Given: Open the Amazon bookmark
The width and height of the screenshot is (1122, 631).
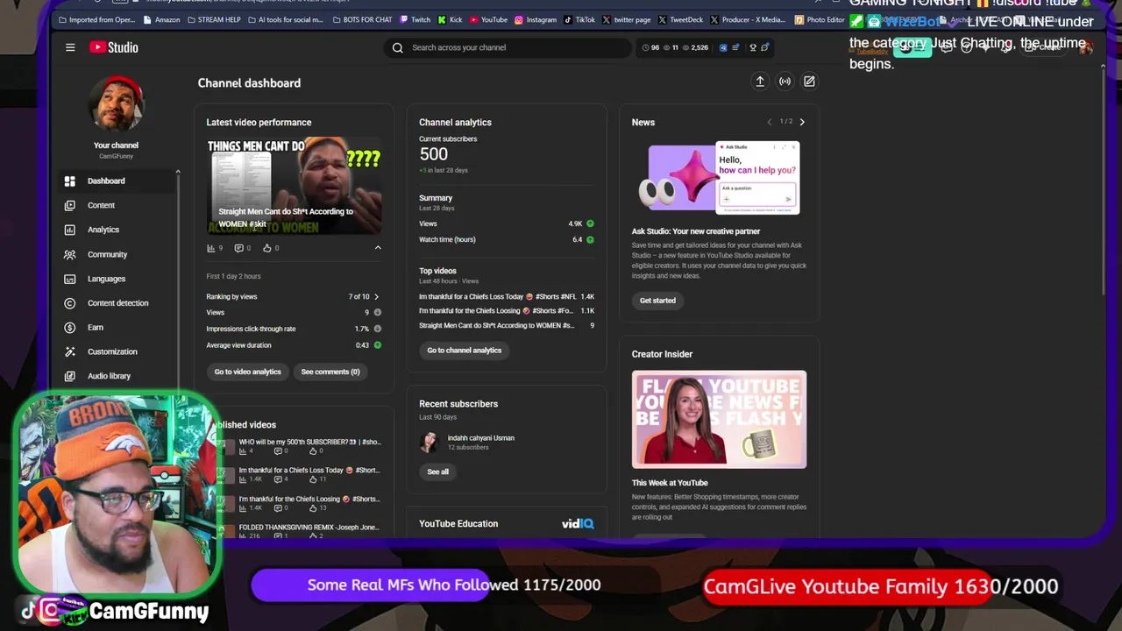Looking at the screenshot, I should click(161, 19).
